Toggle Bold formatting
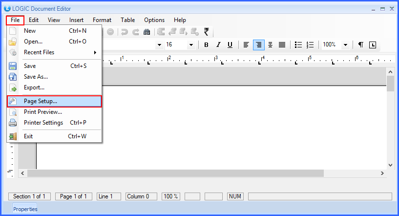The image size is (399, 216). (x=207, y=45)
